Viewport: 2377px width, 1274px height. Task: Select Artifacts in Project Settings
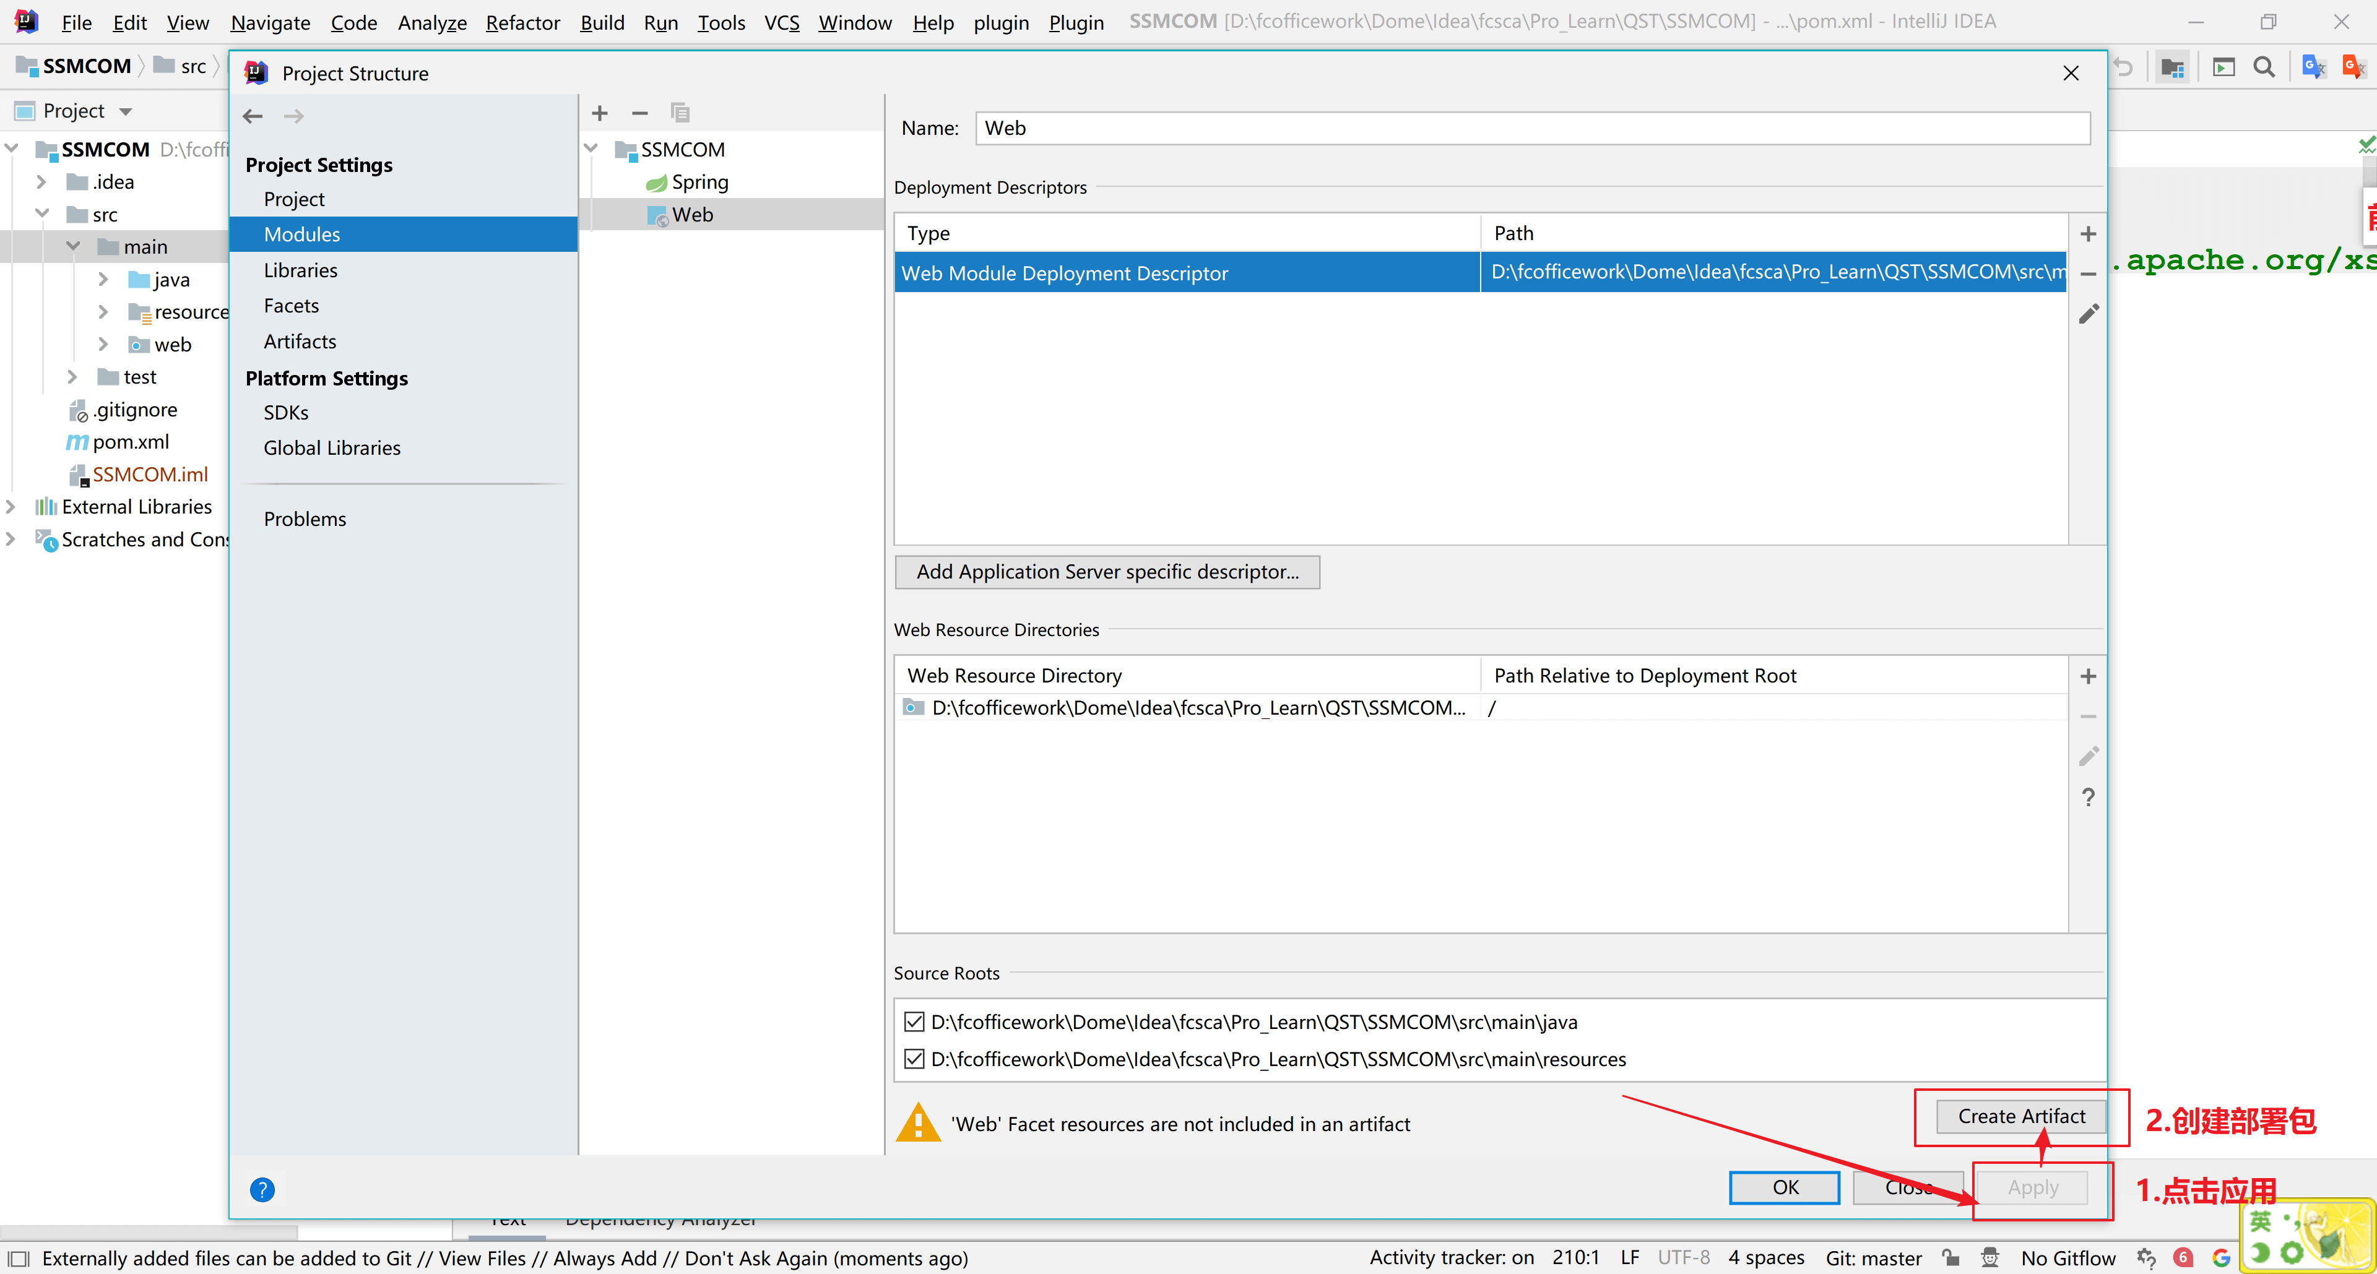[300, 342]
